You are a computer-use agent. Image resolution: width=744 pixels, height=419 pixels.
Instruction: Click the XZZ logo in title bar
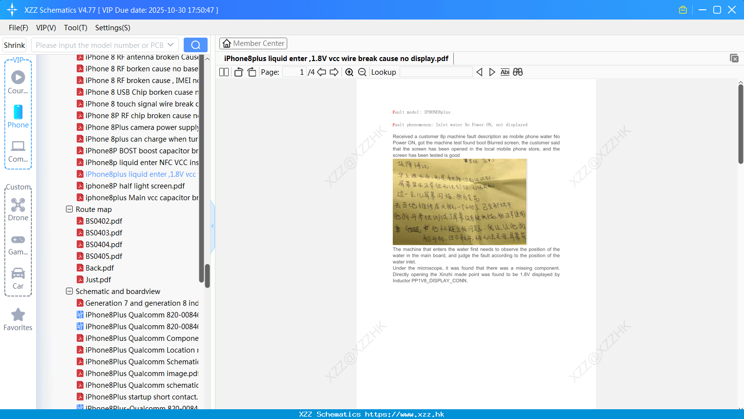[12, 10]
